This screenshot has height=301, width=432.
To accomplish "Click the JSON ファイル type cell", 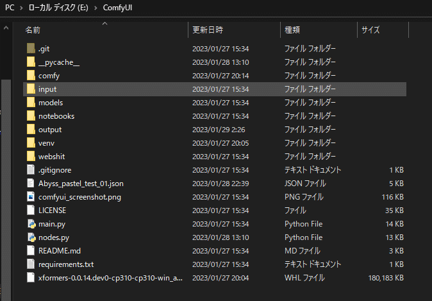I will pyautogui.click(x=305, y=184).
